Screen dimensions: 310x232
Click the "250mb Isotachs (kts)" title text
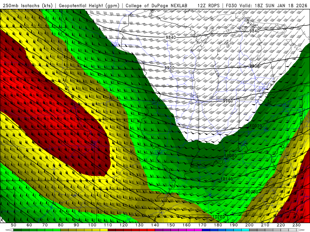coord(28,6)
